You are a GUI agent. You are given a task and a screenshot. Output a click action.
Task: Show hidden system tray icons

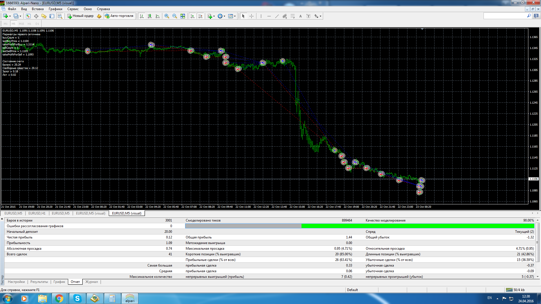[x=497, y=298]
